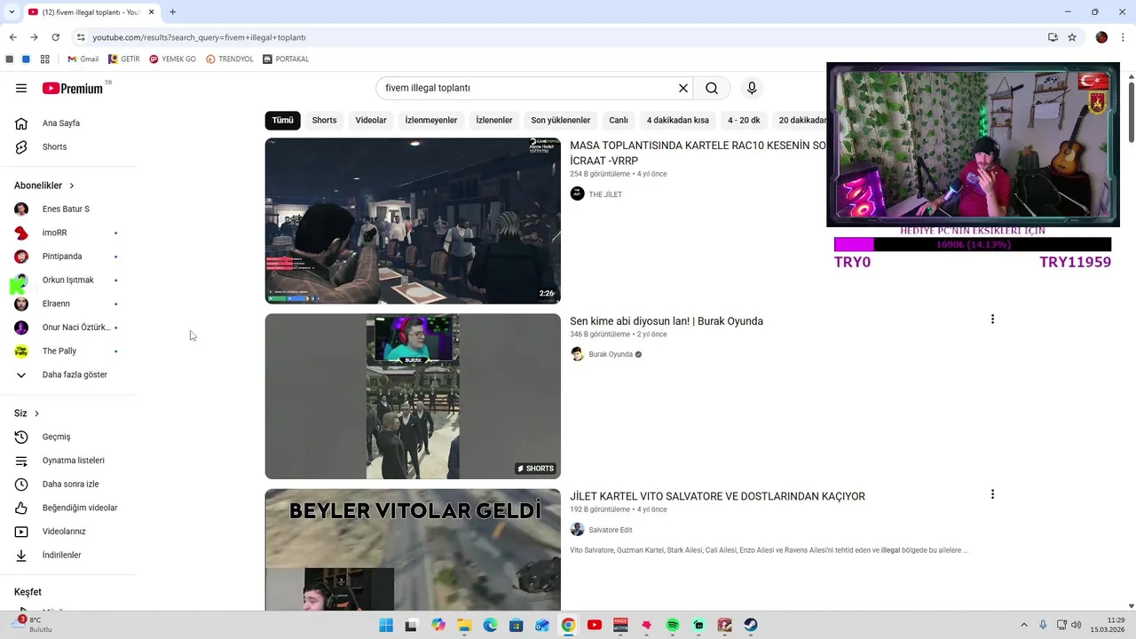The height and width of the screenshot is (639, 1136).
Task: Clear the search box with the X icon
Action: pyautogui.click(x=683, y=88)
